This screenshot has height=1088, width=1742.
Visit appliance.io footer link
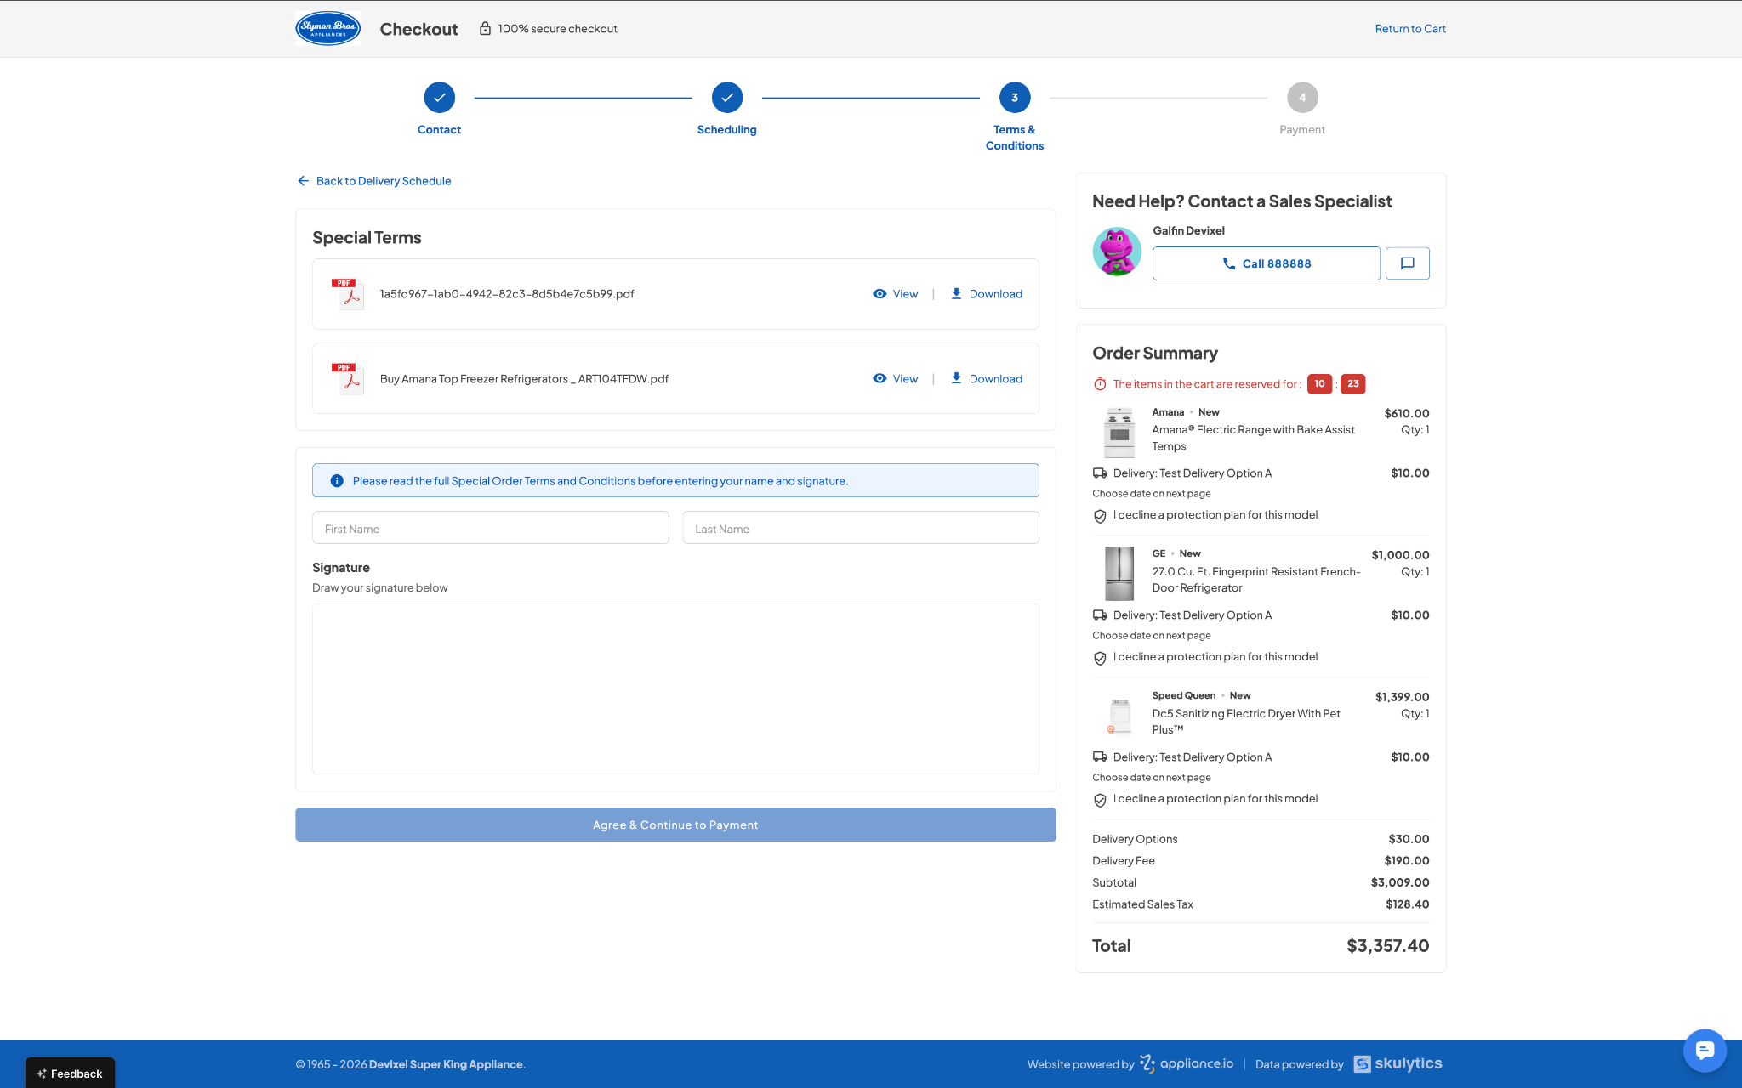[x=1187, y=1063]
